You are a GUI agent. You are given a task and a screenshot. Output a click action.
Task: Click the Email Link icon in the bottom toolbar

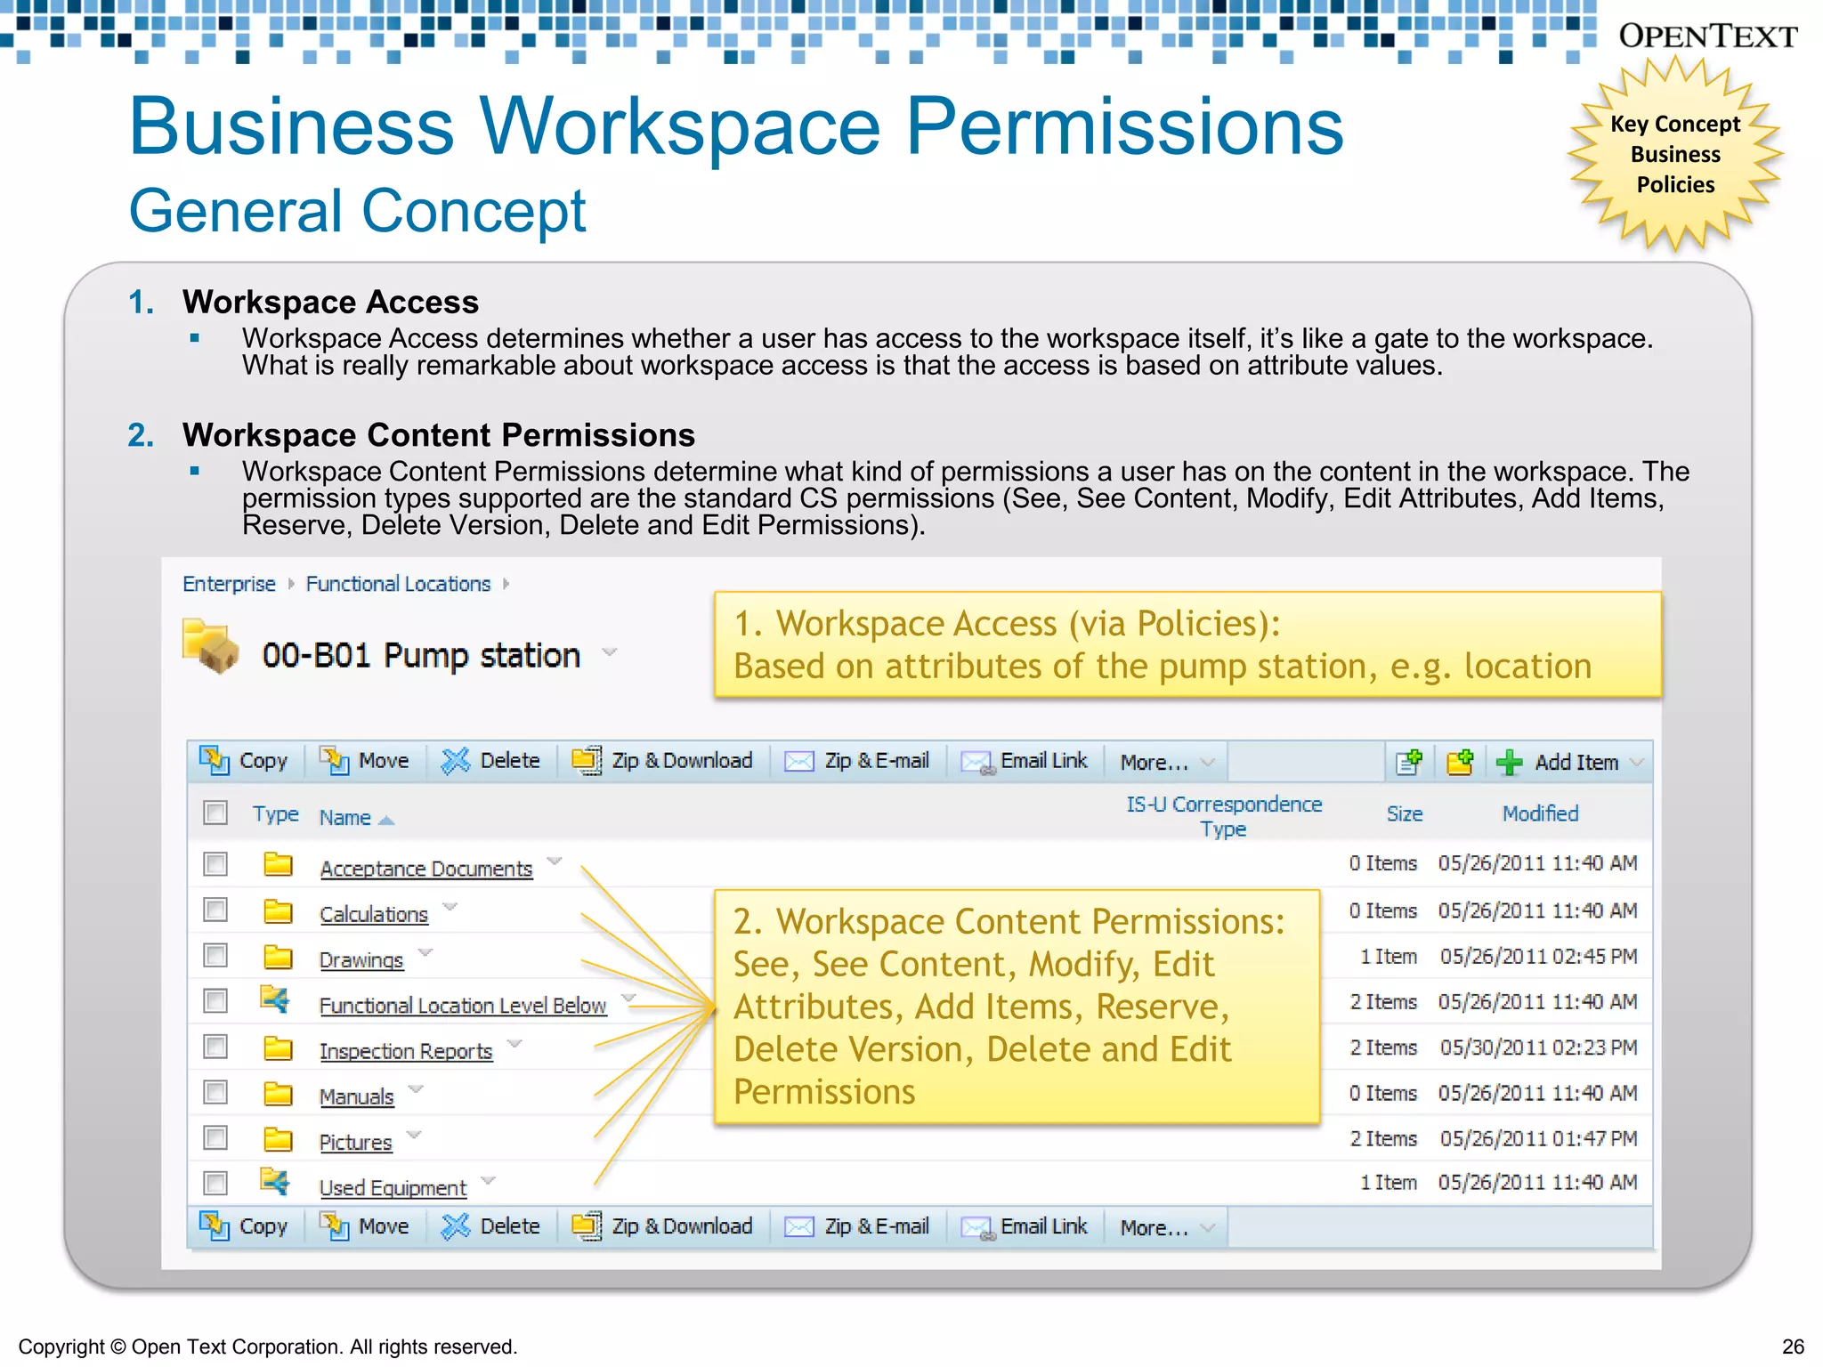(x=977, y=1228)
